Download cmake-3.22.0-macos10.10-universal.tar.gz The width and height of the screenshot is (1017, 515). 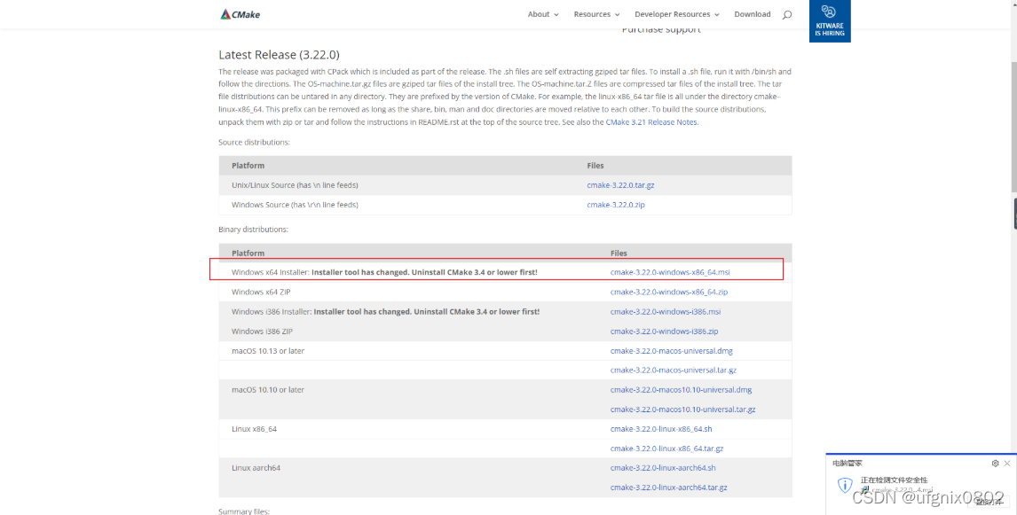click(683, 410)
